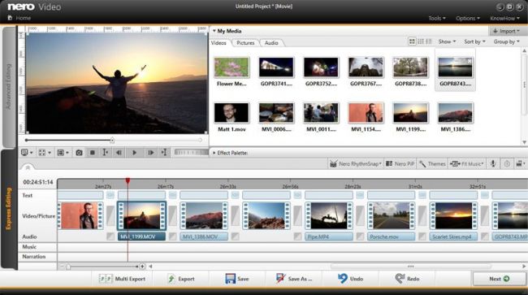Switch to details view of media

tap(429, 41)
